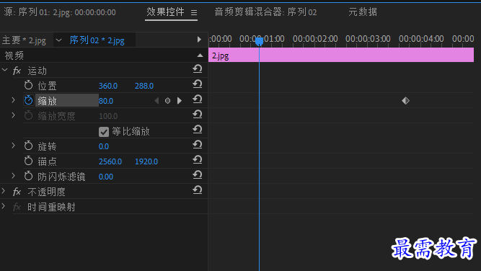Viewport: 481px width, 271px height.
Task: Reset the 位置 parameter
Action: tap(198, 84)
